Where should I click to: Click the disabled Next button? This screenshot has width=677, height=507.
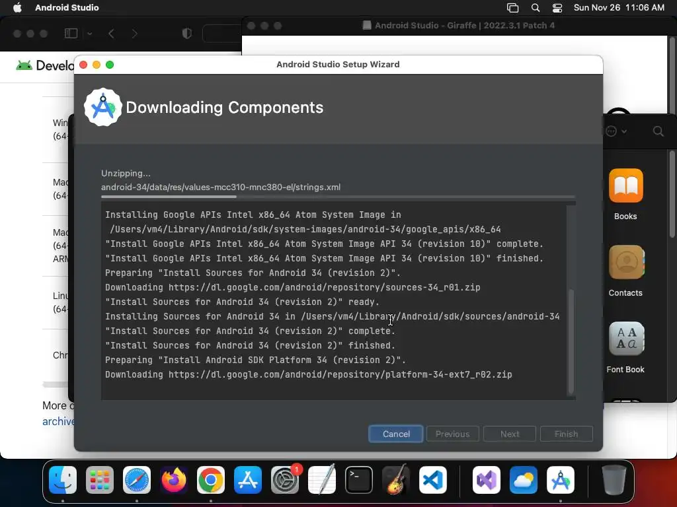510,434
